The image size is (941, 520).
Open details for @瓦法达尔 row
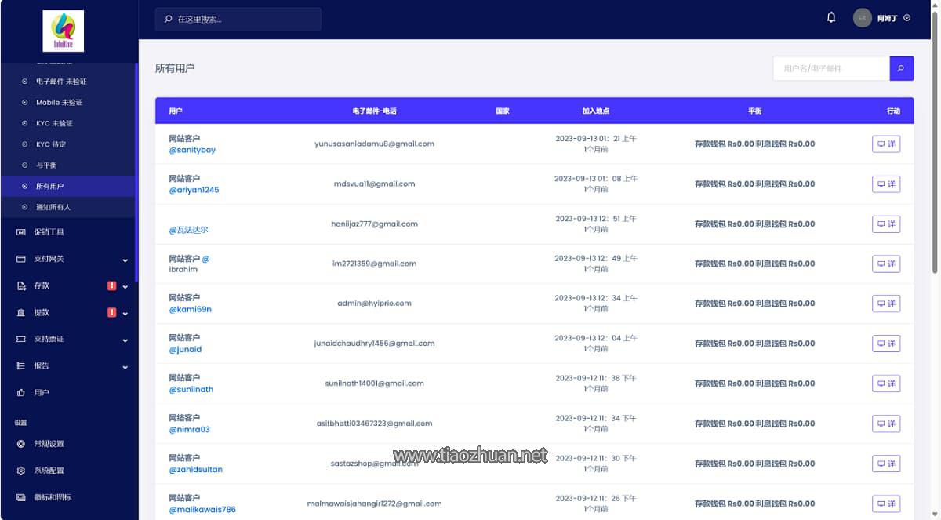point(886,224)
